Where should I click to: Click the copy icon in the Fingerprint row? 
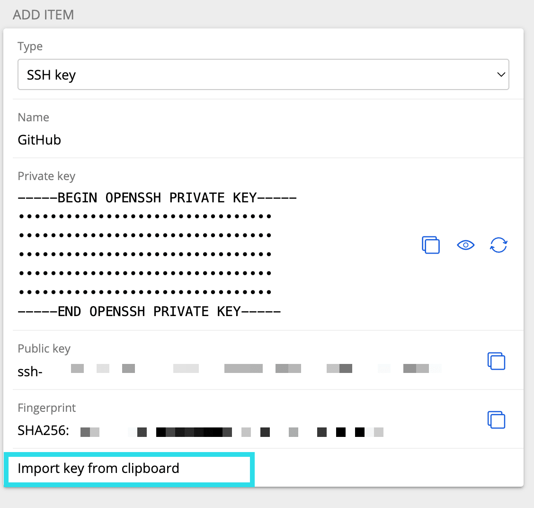pos(496,420)
